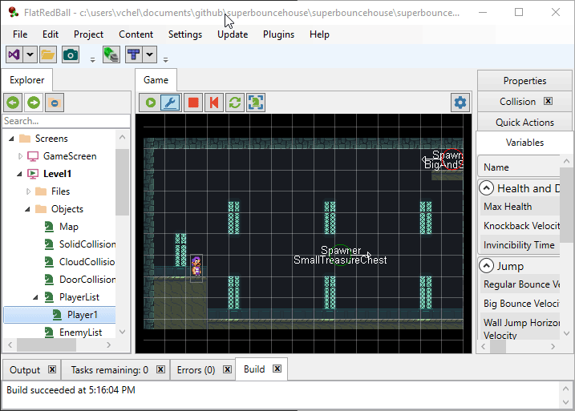Stop the game with red square button
Screen dimensions: 575x411
193,103
